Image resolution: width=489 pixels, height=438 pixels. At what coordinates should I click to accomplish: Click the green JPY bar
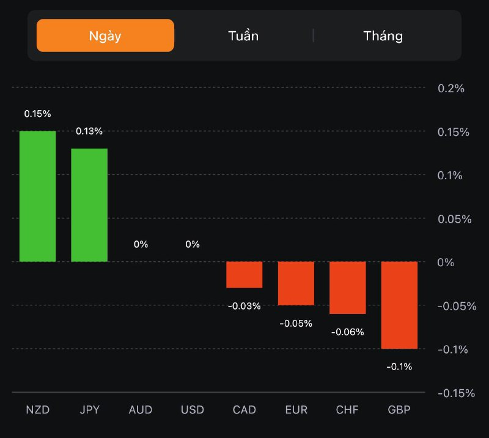coord(89,205)
